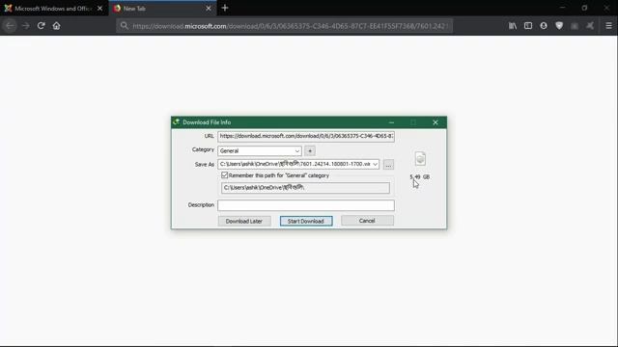
Task: Click the 5.49 GB file size text
Action: [x=420, y=177]
